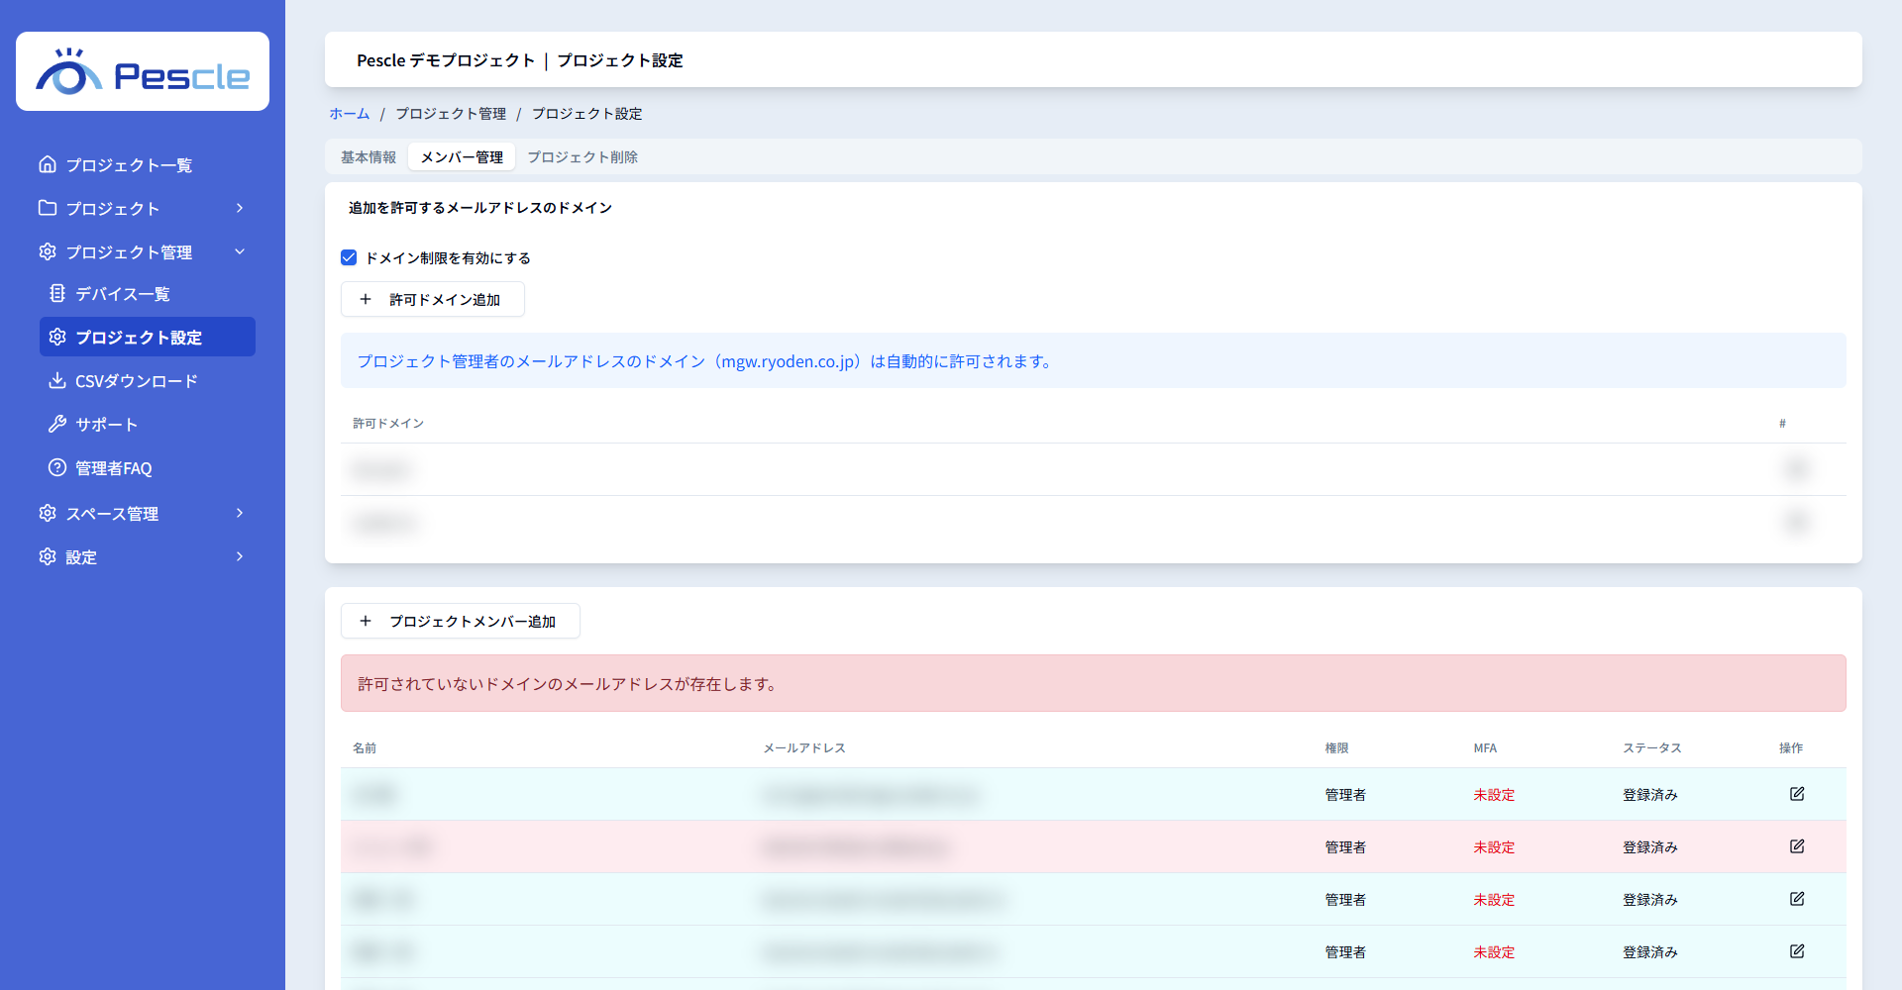
Task: Click the red unauthorized domain warning banner
Action: [x=1094, y=683]
